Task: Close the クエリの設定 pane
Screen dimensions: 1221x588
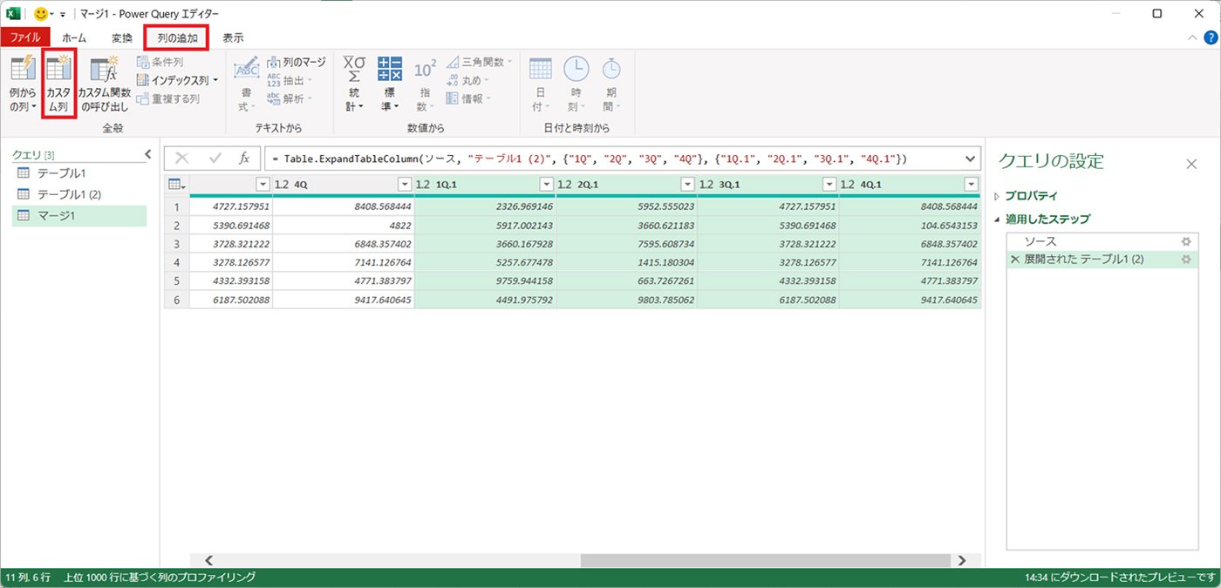Action: tap(1191, 164)
